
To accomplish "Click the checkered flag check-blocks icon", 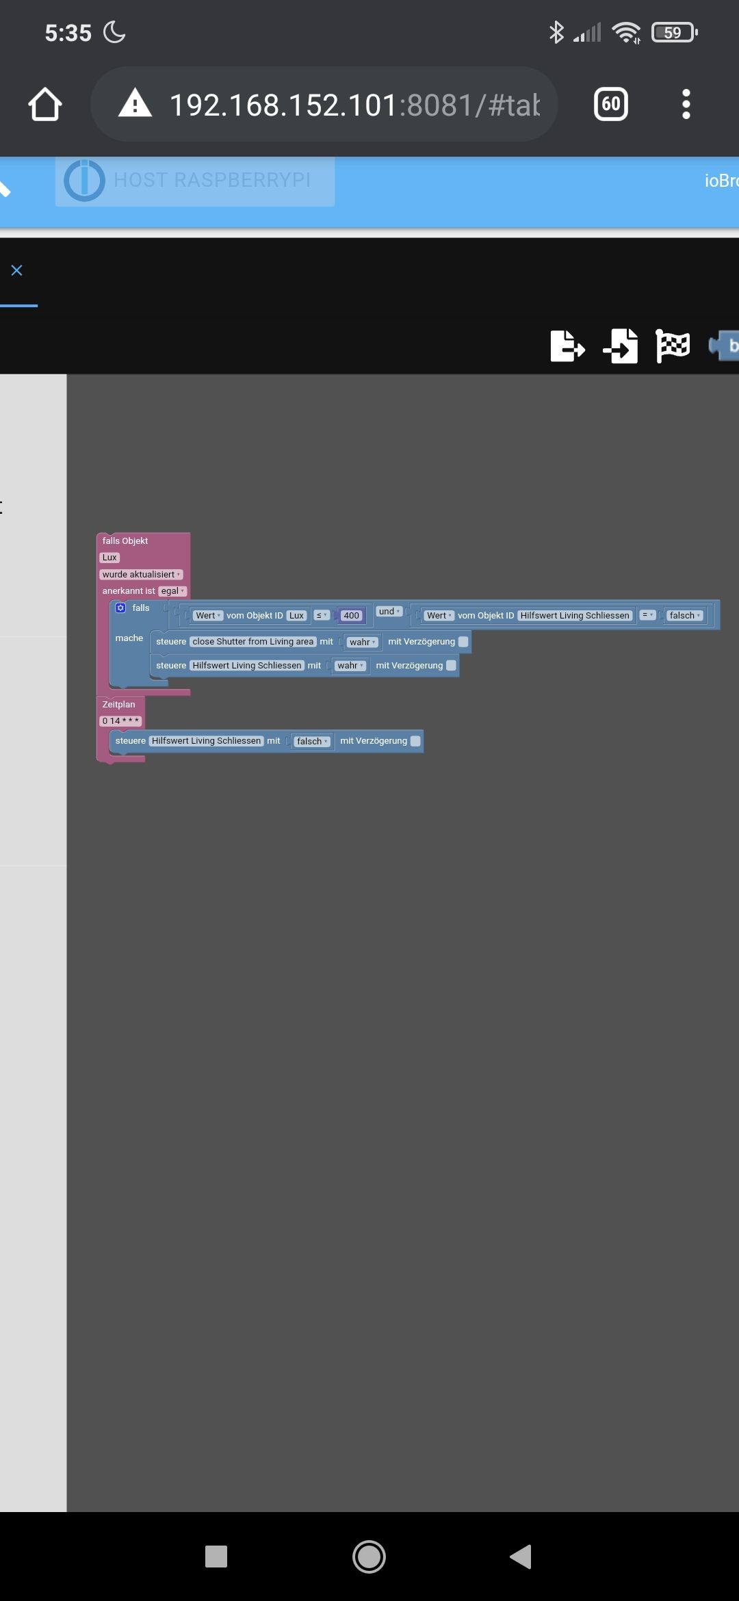I will pyautogui.click(x=673, y=346).
